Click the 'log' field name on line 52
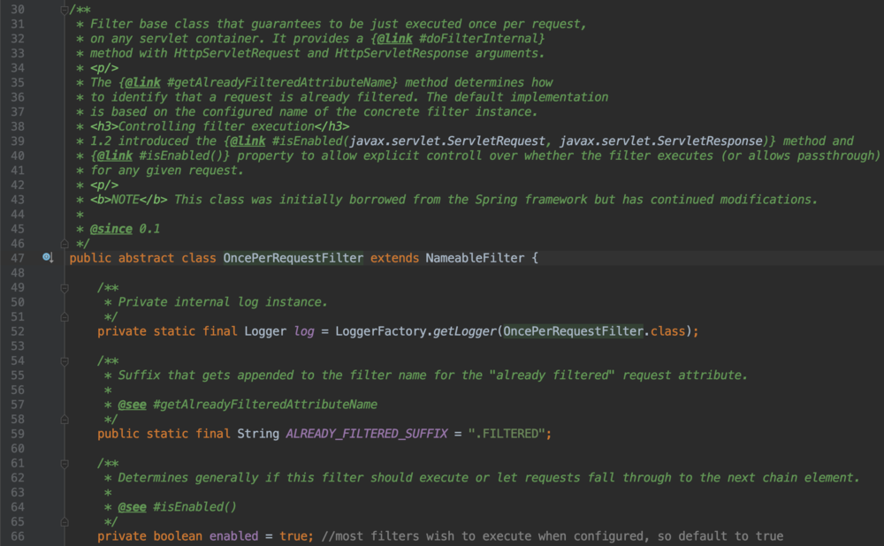This screenshot has height=546, width=884. point(304,331)
